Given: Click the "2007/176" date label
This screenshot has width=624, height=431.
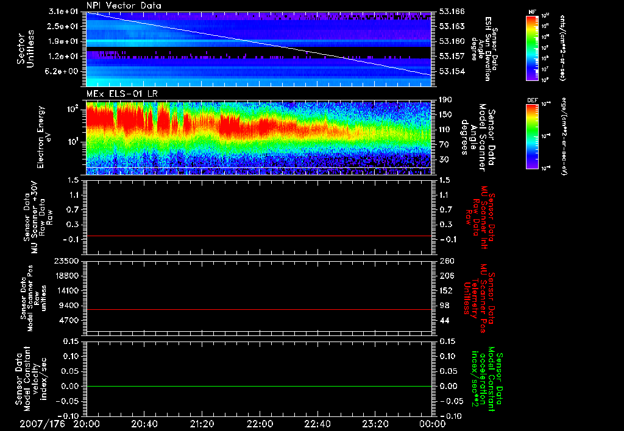Looking at the screenshot, I should (x=43, y=424).
